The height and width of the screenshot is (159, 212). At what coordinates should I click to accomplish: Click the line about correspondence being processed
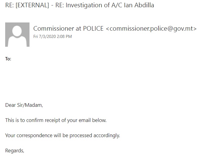(x=63, y=135)
